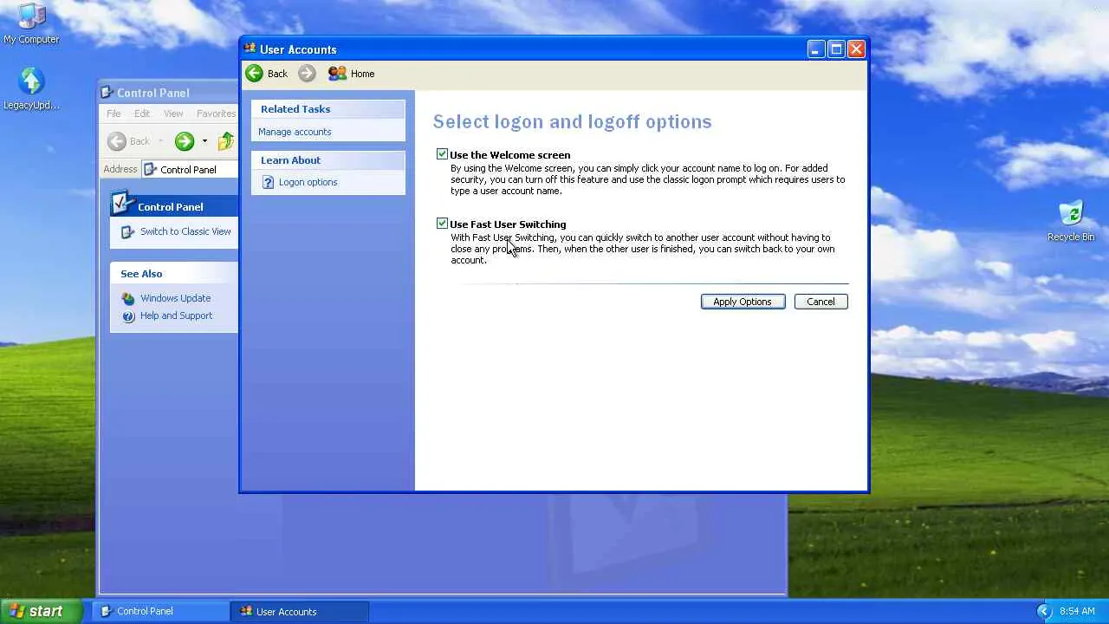Uncheck Use Fast User Switching
The height and width of the screenshot is (624, 1109).
tap(442, 224)
